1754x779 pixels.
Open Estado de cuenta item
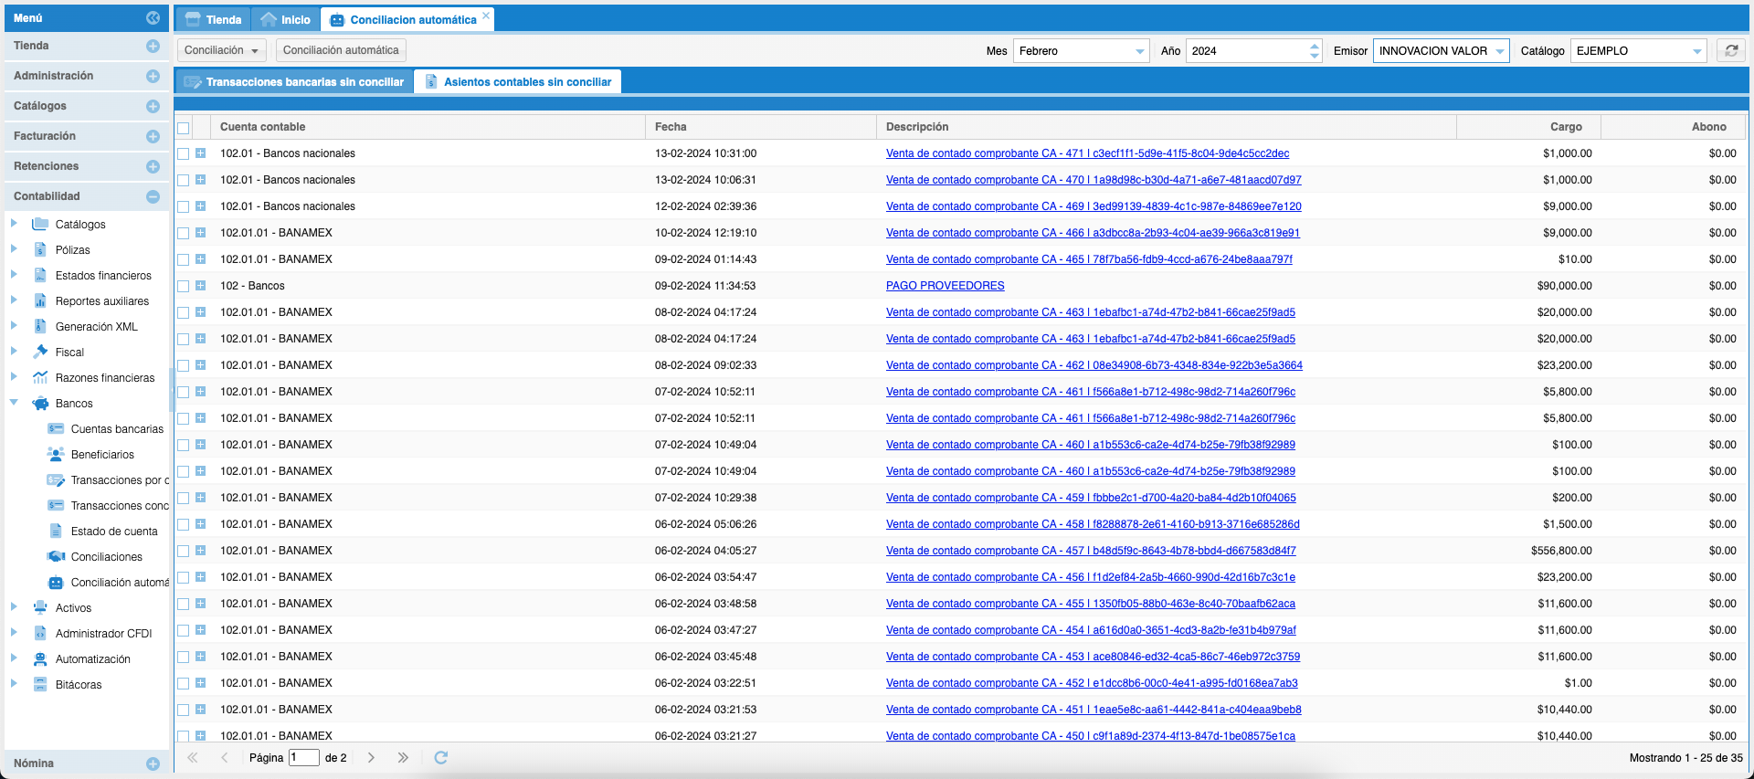114,532
